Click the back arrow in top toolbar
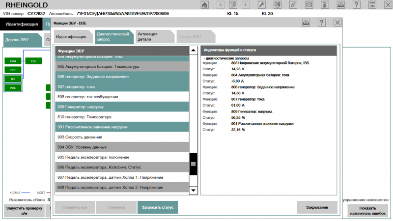Image resolution: width=393 pixels, height=221 pixels. click(220, 5)
